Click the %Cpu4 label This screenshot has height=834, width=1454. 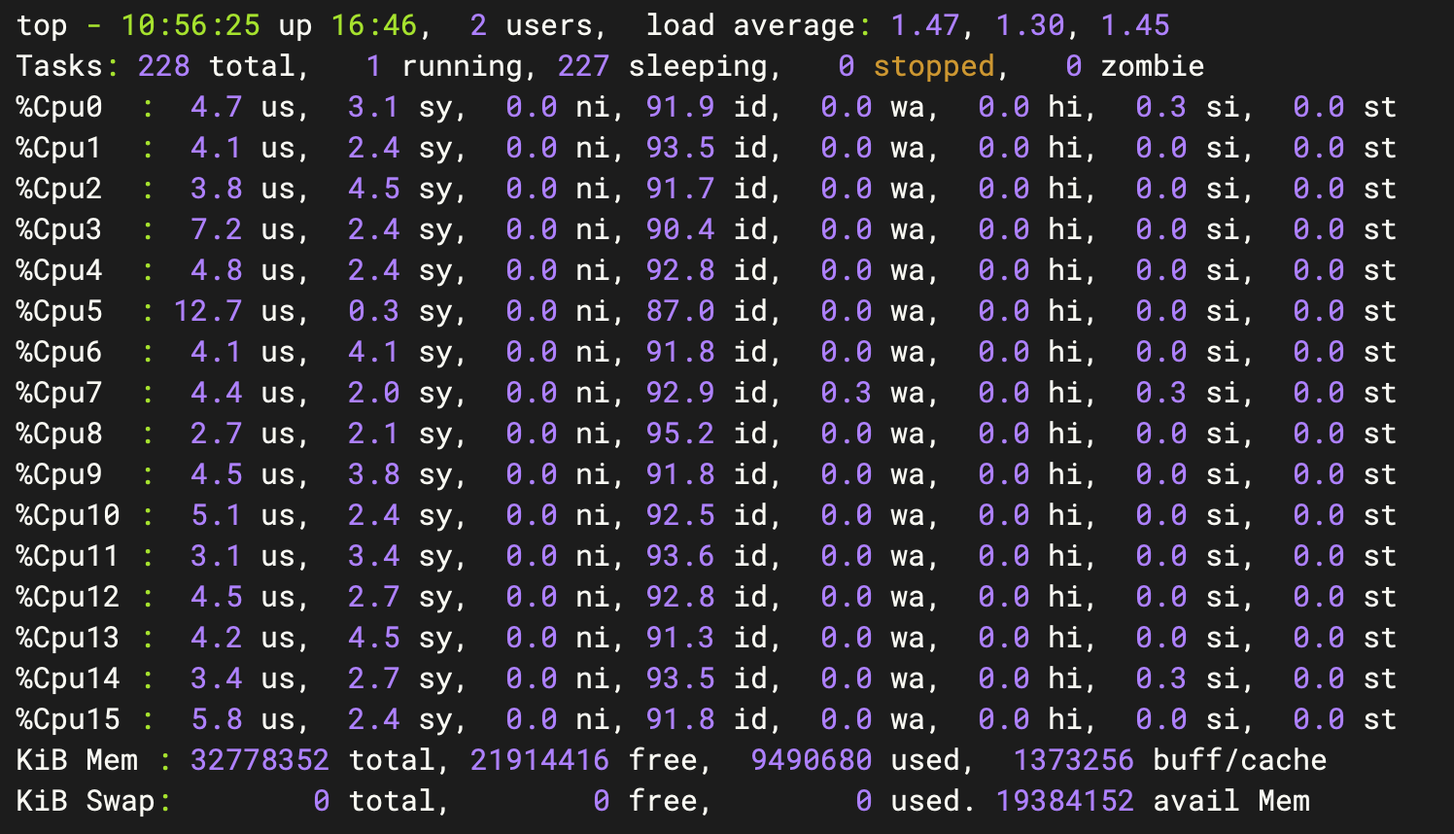59,270
